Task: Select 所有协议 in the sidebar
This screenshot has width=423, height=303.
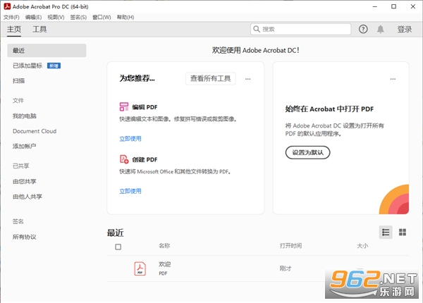Action: tap(24, 237)
